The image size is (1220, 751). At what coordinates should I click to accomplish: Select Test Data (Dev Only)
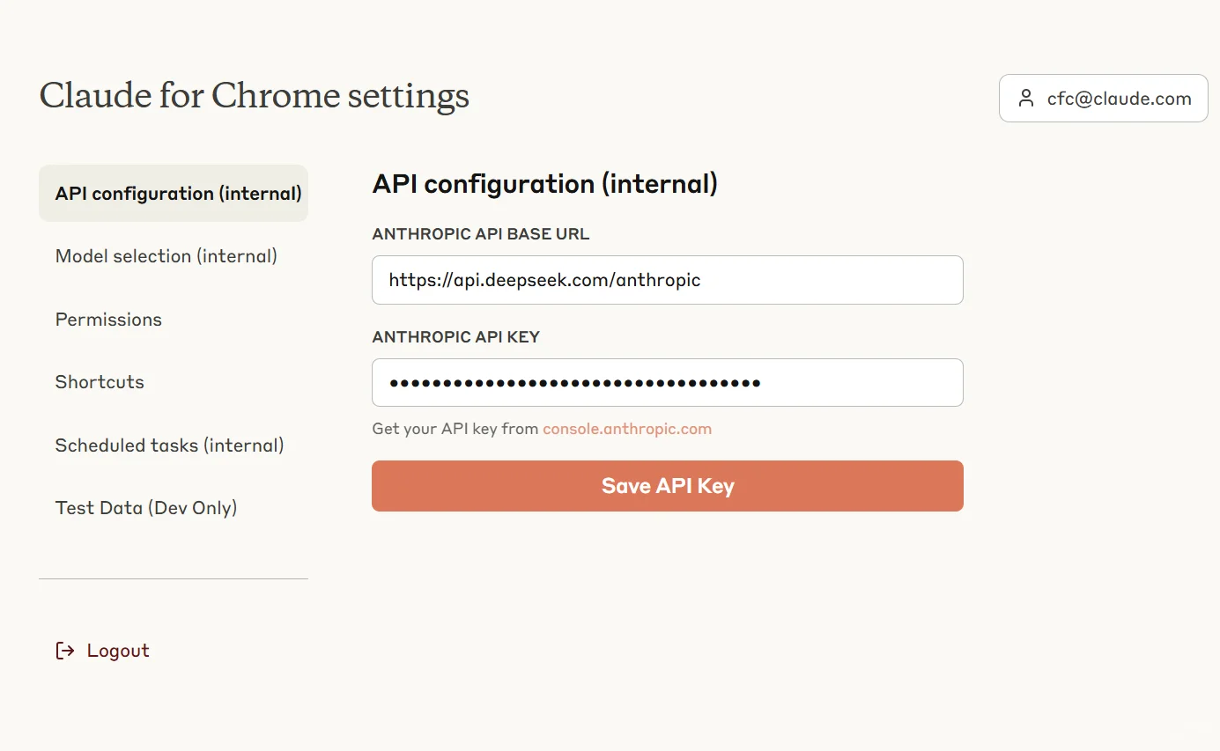[x=146, y=508]
